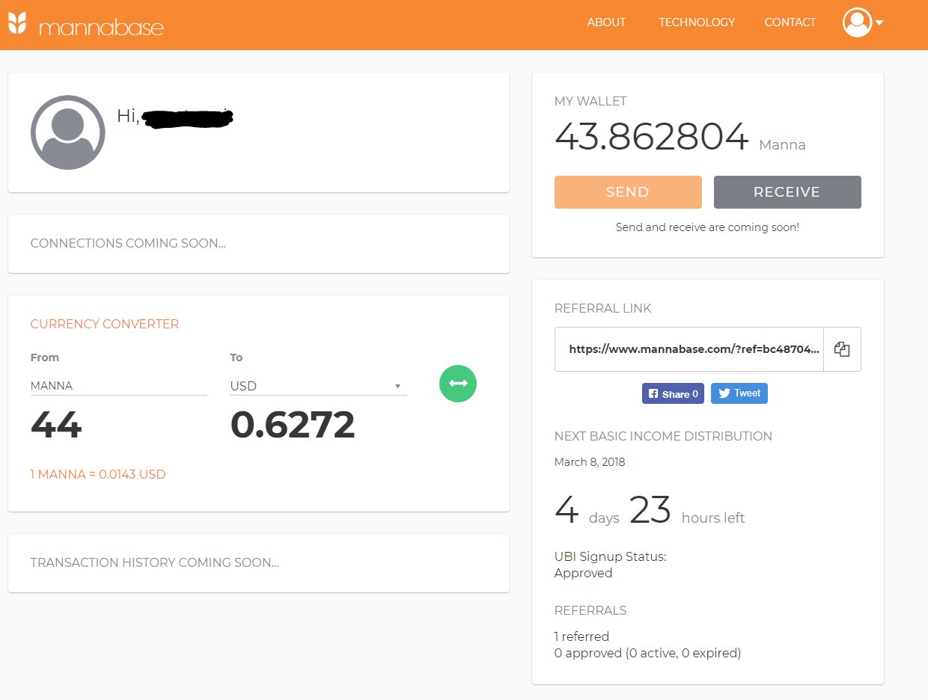
Task: Click the March 8, 2018 date
Action: point(590,462)
